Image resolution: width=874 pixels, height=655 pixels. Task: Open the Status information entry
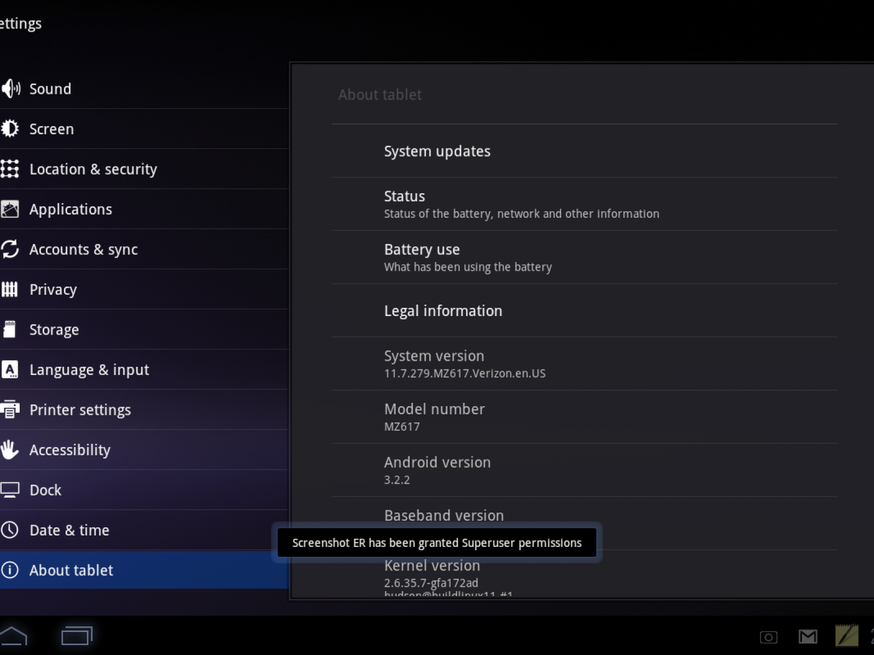[521, 204]
